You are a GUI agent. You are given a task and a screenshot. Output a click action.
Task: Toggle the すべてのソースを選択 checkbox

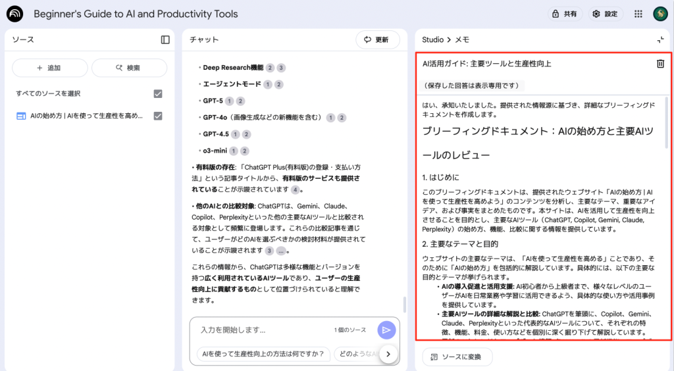coord(158,93)
